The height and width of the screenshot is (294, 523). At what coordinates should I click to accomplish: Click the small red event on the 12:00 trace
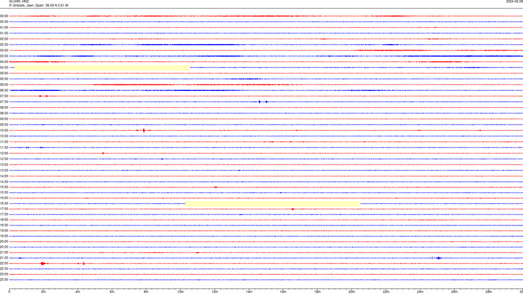(103, 154)
